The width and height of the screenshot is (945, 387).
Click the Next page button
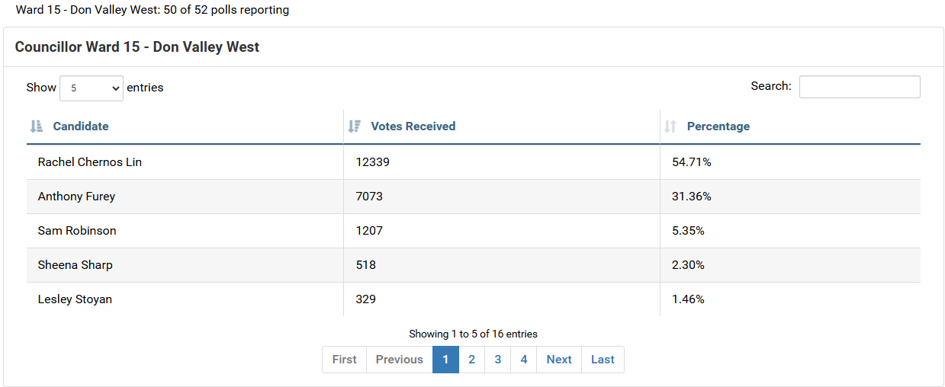[559, 360]
